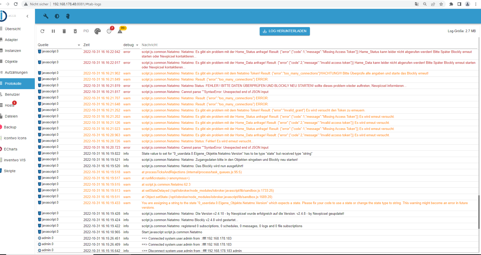481x255 pixels.
Task: Pause log output
Action: [53, 31]
